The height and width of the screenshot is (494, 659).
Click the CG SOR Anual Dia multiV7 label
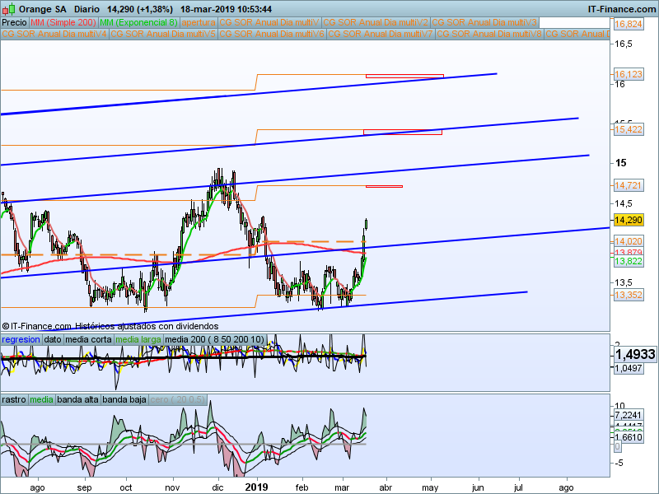point(381,34)
